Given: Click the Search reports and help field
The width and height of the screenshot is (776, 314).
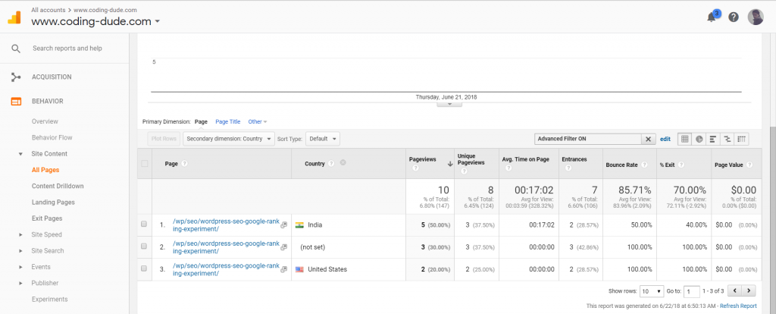Looking at the screenshot, I should point(67,49).
